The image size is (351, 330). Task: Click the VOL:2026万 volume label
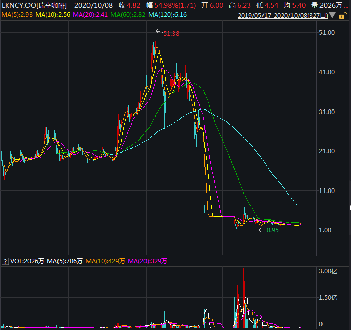pos(27,261)
